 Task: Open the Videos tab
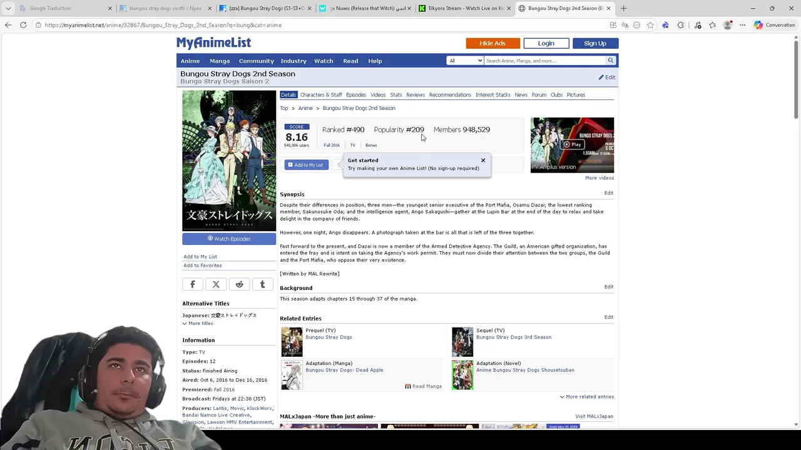click(378, 95)
